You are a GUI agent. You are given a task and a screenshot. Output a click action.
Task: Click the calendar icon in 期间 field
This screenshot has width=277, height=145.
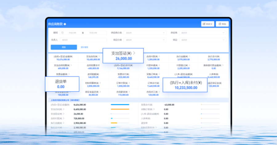[x=62, y=32]
